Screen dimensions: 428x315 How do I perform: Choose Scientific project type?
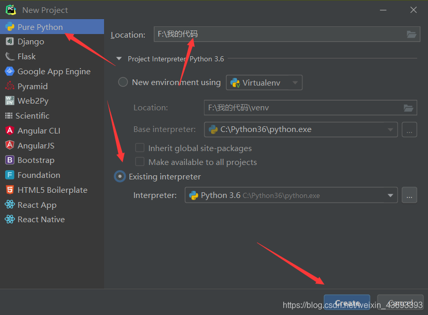pos(52,115)
